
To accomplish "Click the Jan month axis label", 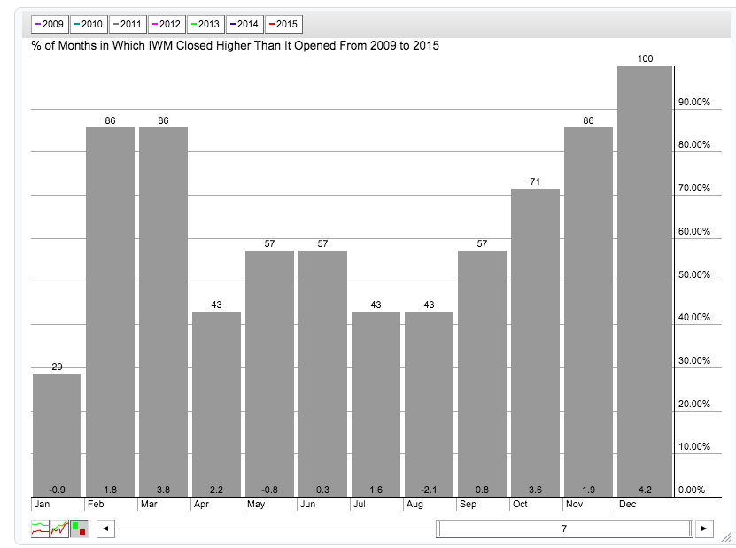I will pos(42,504).
